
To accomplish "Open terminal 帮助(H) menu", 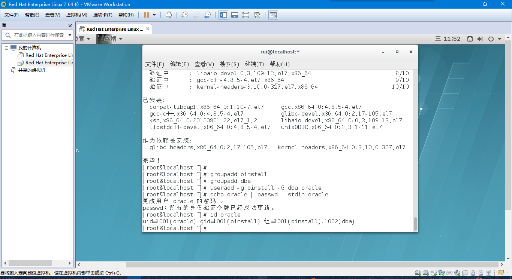I will [x=280, y=64].
